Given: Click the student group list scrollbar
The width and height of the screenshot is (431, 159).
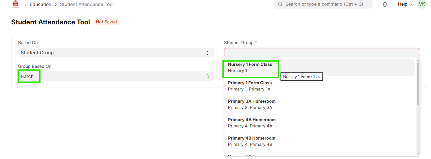Looking at the screenshot, I should 418,84.
